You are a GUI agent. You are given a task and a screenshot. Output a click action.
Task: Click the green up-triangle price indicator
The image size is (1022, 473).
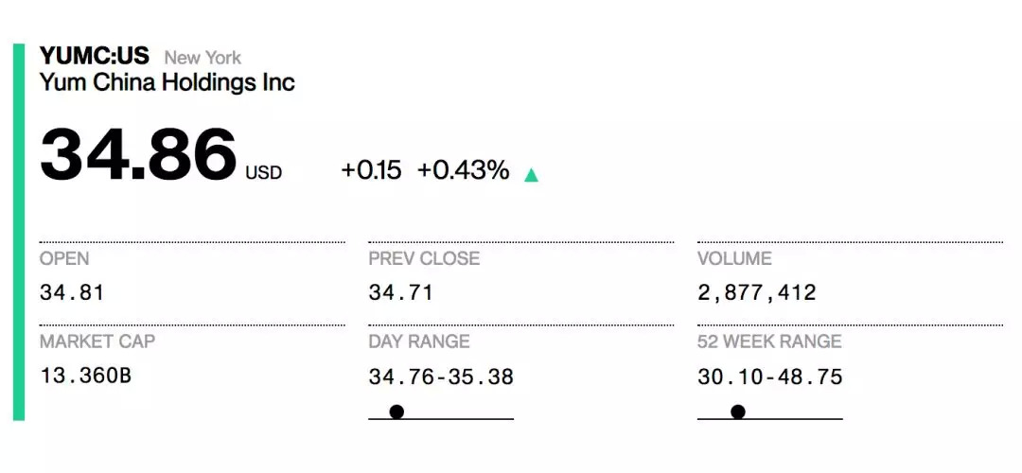(x=531, y=174)
